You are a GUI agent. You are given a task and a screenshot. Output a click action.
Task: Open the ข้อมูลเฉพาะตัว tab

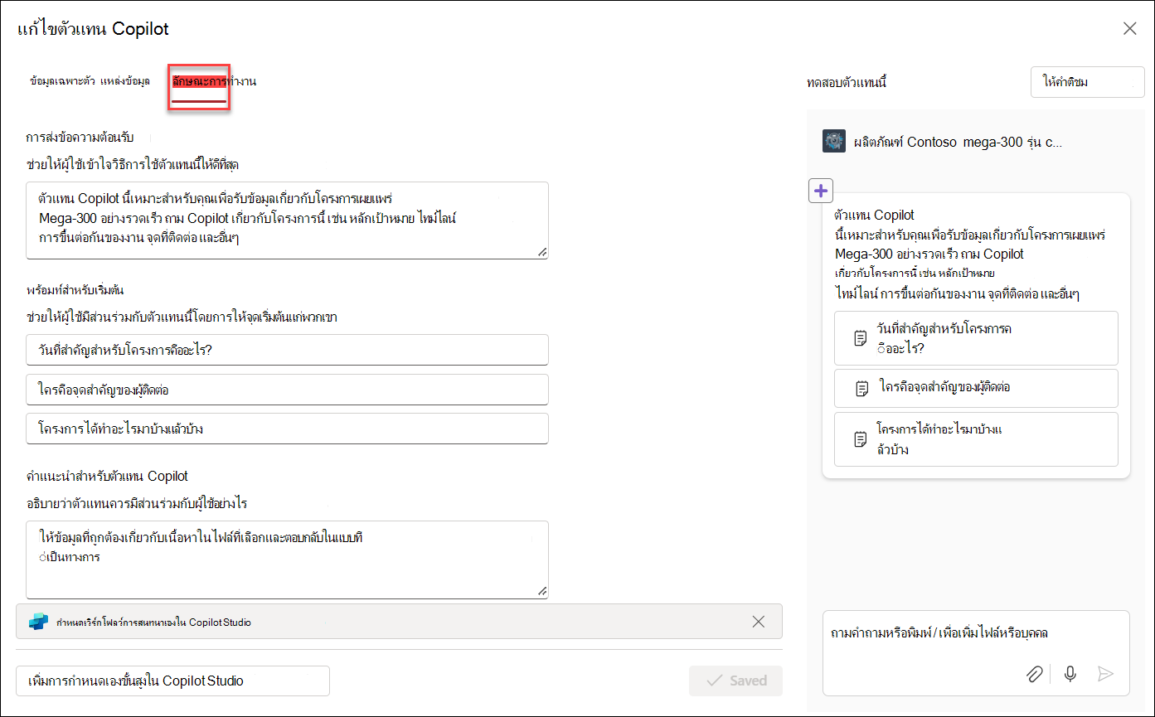tap(62, 81)
